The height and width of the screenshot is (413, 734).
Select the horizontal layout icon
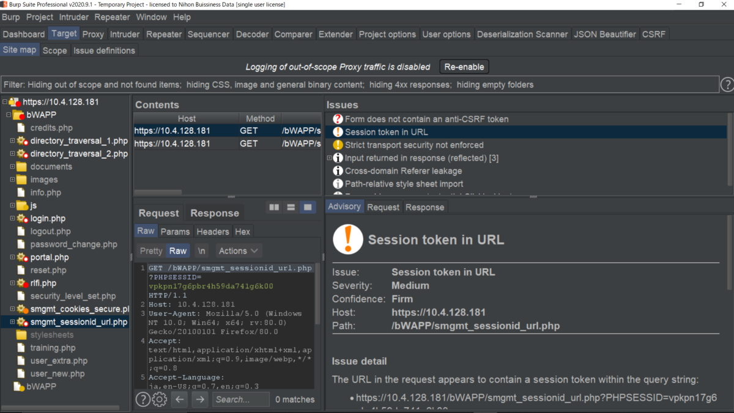pos(291,208)
